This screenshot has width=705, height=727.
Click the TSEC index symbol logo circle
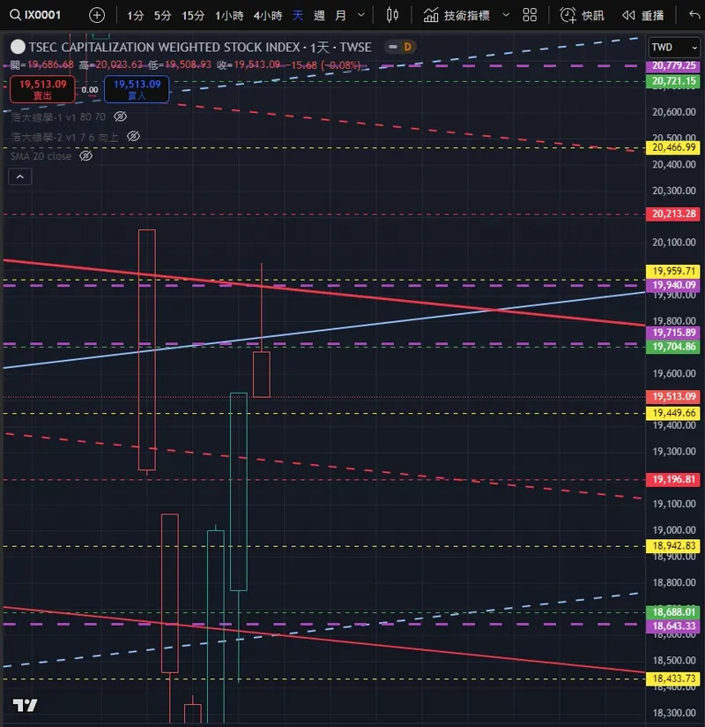18,47
